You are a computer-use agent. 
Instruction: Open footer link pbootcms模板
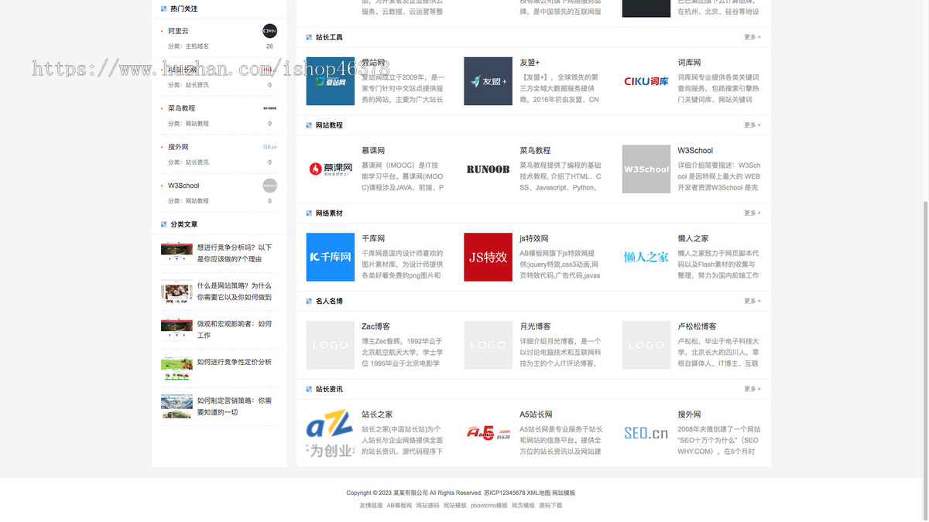pos(489,505)
